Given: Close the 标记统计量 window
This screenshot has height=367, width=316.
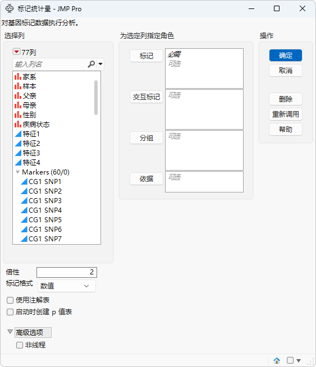Looking at the screenshot, I should 303,8.
